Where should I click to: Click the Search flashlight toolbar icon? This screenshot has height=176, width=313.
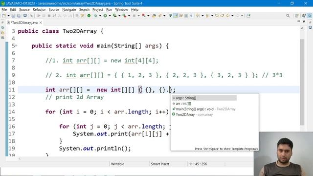click(160, 16)
